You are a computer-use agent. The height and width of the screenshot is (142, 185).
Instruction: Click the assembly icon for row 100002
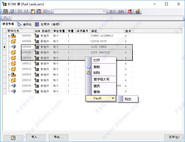14,36
